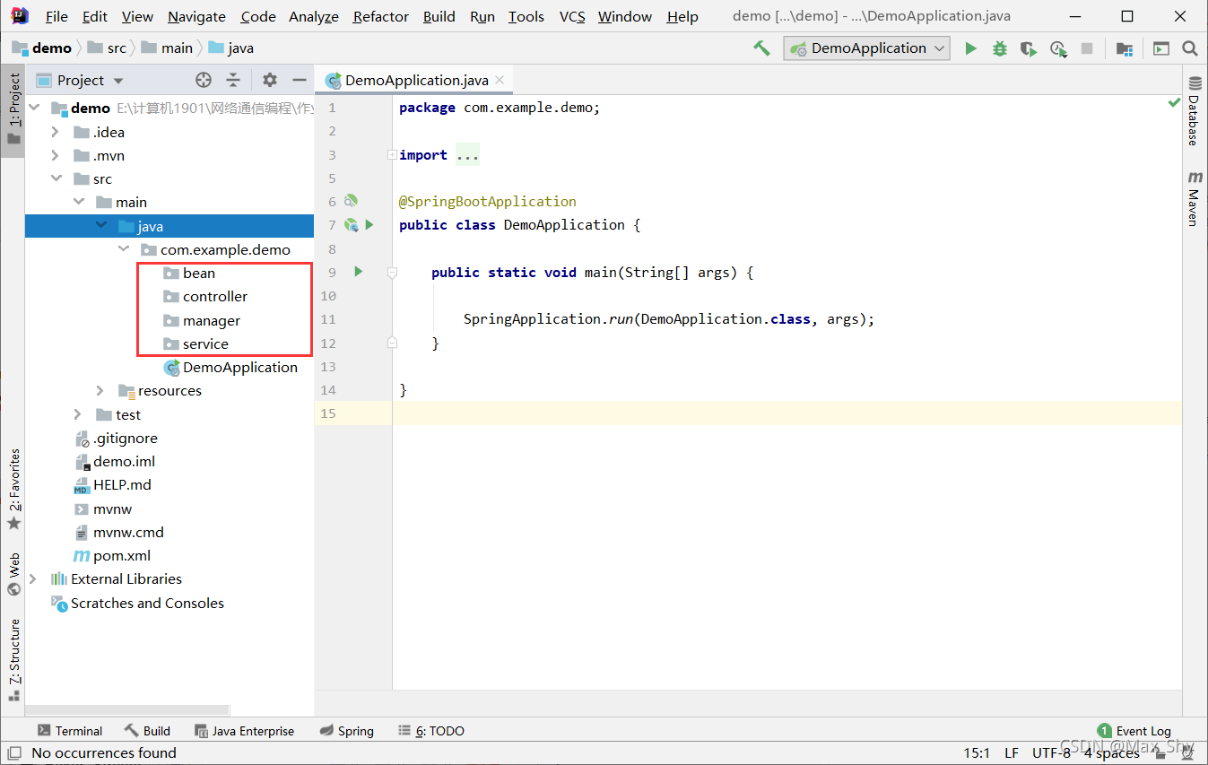The width and height of the screenshot is (1208, 765).
Task: Click the UTF-8 encoding in status bar
Action: click(1051, 752)
